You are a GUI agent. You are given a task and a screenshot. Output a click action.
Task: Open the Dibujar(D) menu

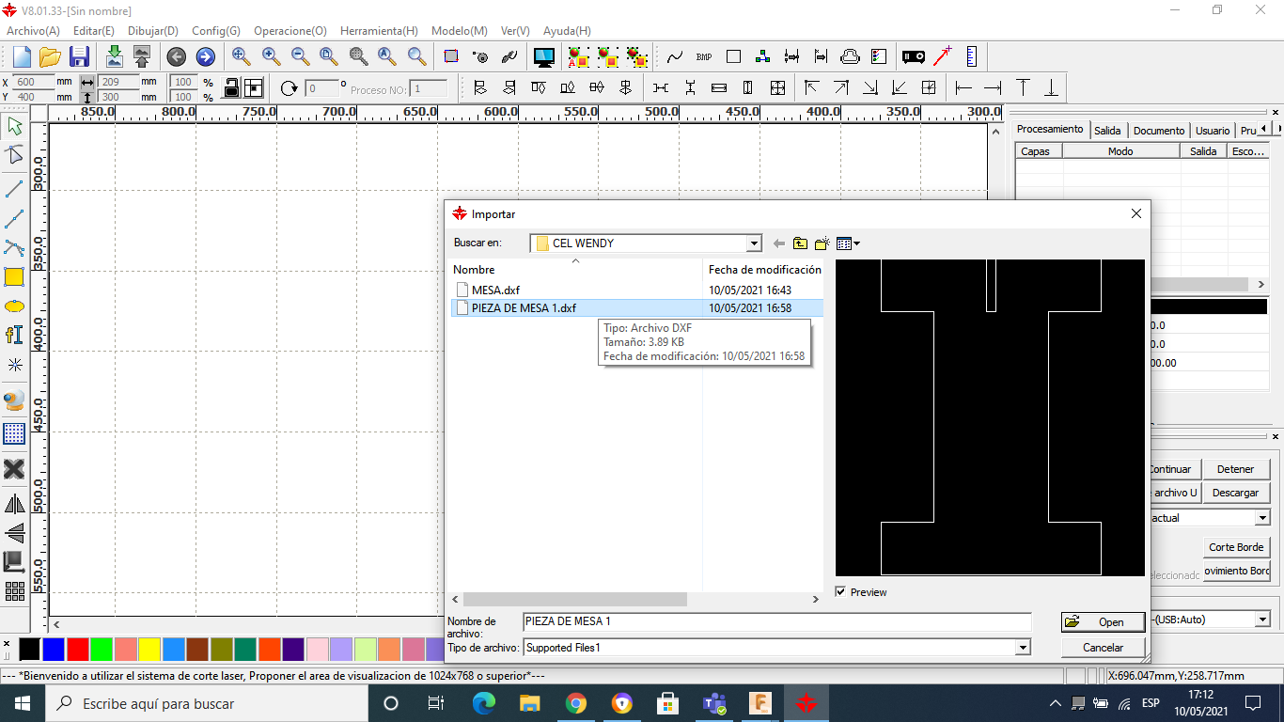pyautogui.click(x=153, y=31)
